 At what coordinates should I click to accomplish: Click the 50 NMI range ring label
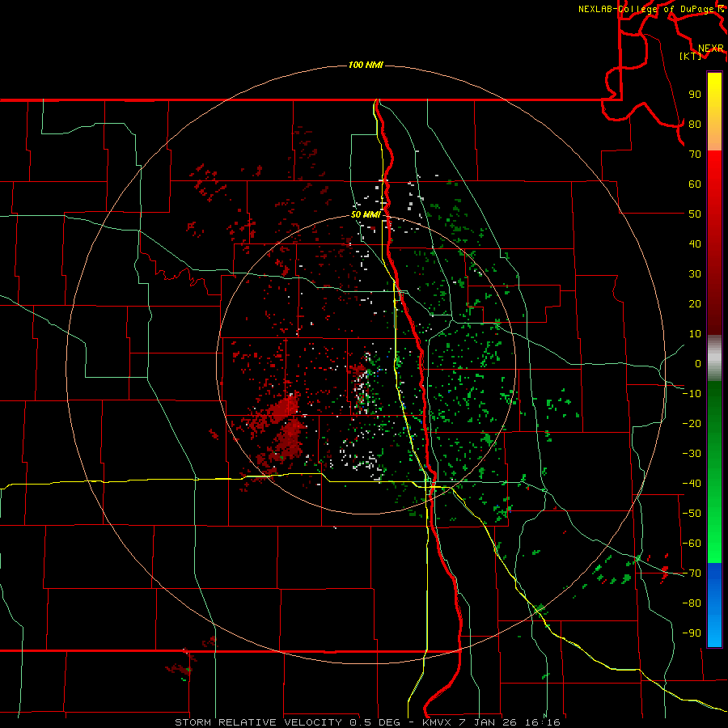pyautogui.click(x=366, y=214)
